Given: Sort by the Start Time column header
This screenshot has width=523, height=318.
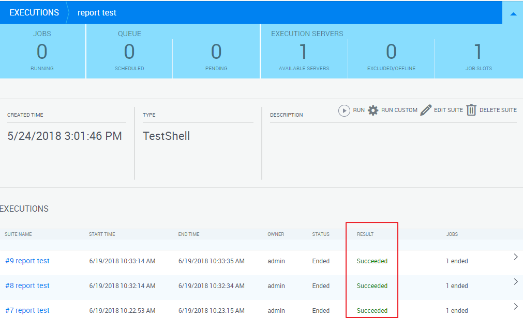Looking at the screenshot, I should (x=102, y=234).
